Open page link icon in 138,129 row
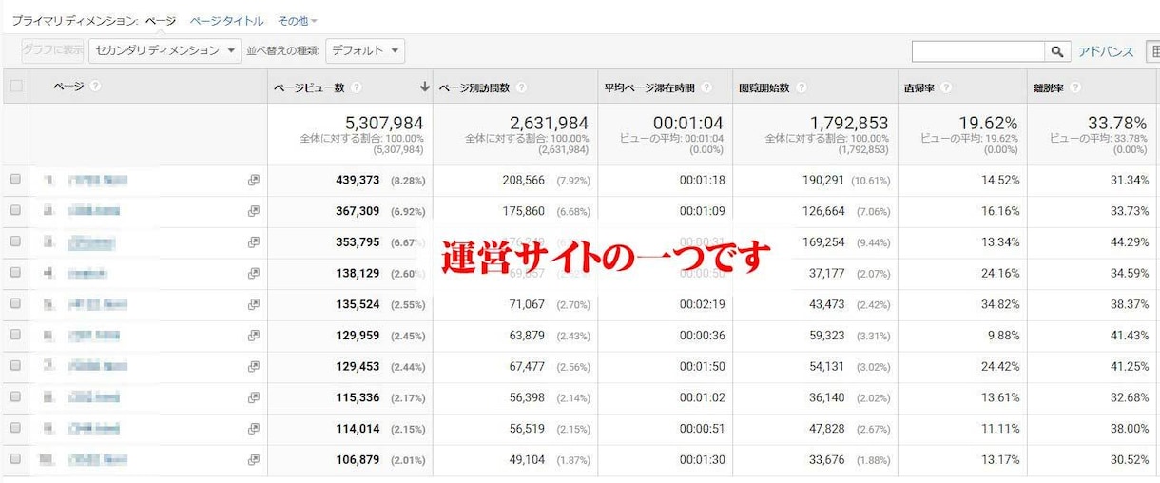The width and height of the screenshot is (1160, 483). pyautogui.click(x=253, y=273)
